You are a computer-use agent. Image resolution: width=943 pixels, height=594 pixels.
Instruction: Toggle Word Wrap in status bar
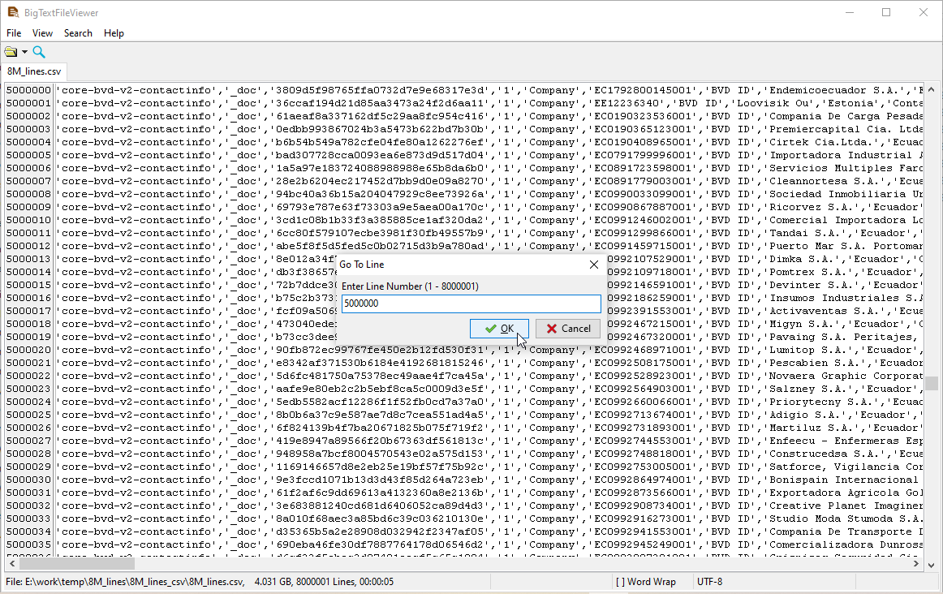[x=645, y=582]
